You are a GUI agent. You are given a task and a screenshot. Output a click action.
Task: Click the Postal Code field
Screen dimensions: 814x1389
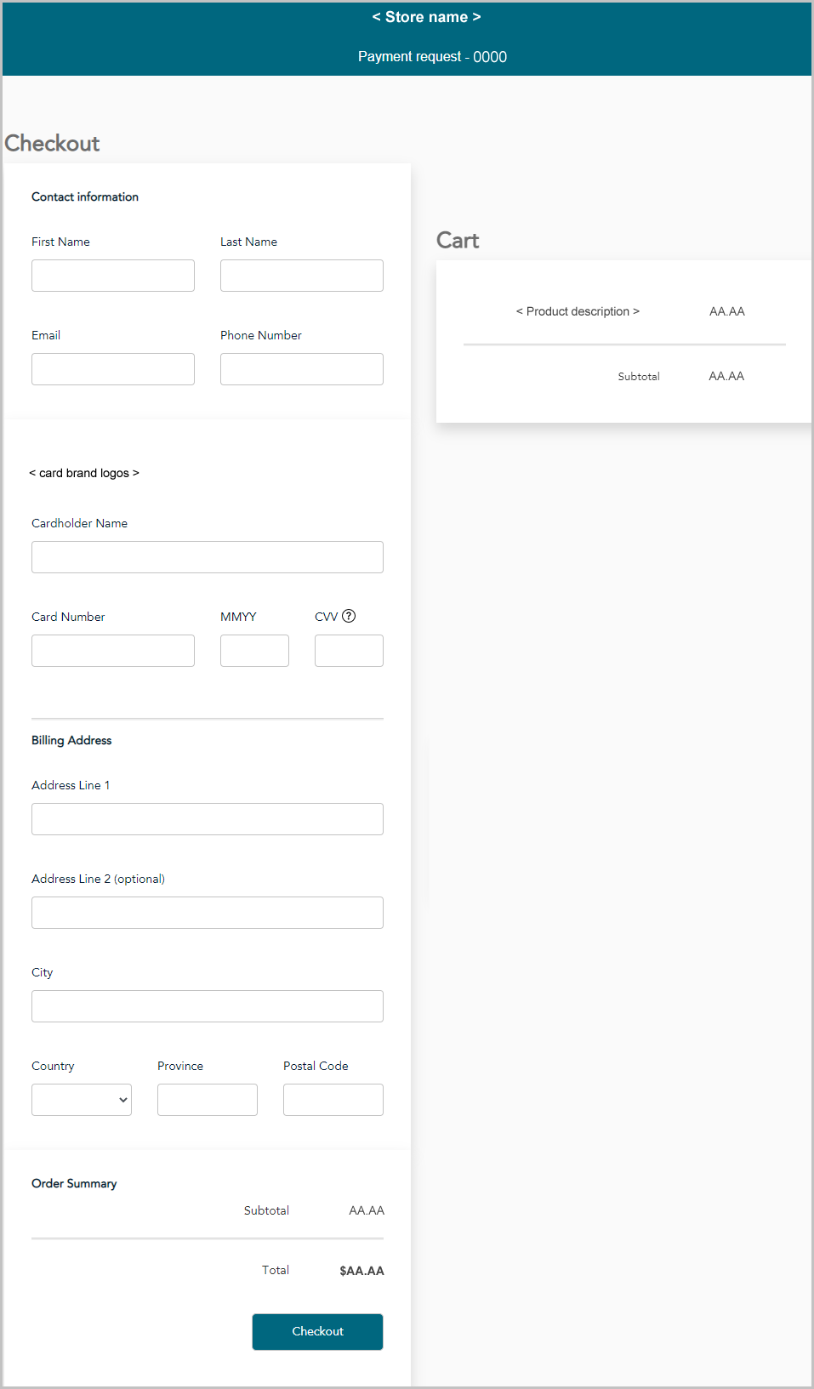333,1100
